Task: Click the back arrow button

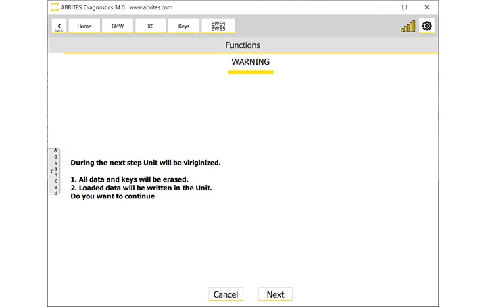Action: (x=59, y=26)
